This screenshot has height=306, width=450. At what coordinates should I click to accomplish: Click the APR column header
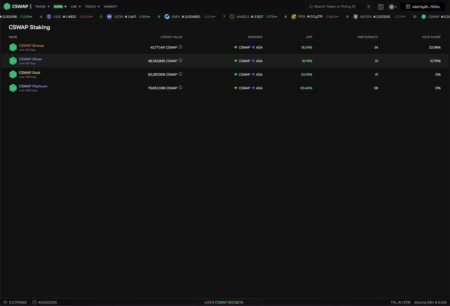click(x=309, y=37)
